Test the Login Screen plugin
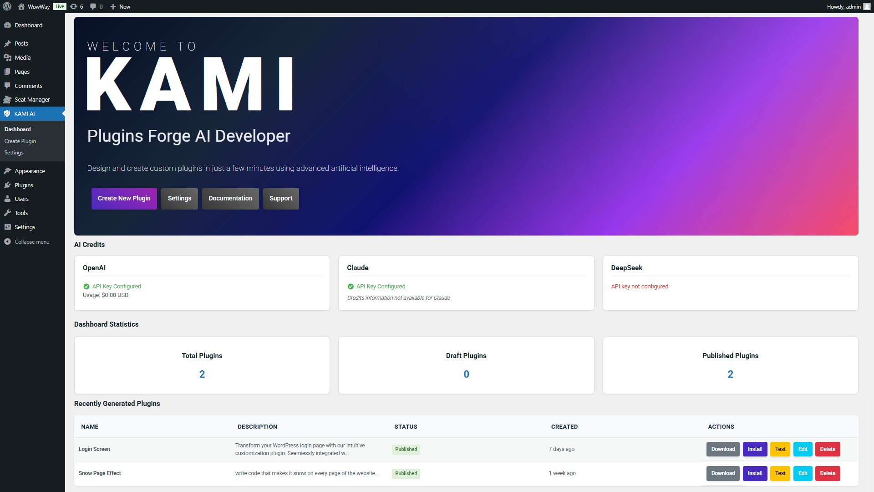This screenshot has width=874, height=492. click(780, 449)
